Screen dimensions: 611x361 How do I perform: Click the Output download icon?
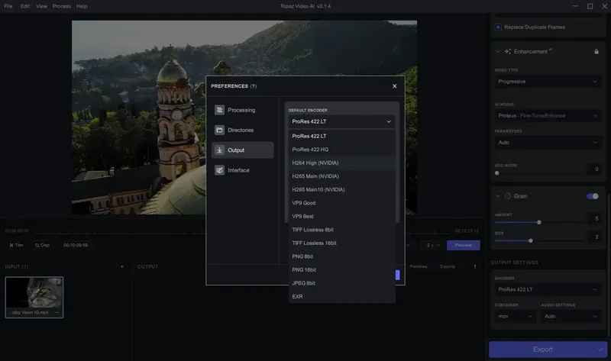point(219,150)
